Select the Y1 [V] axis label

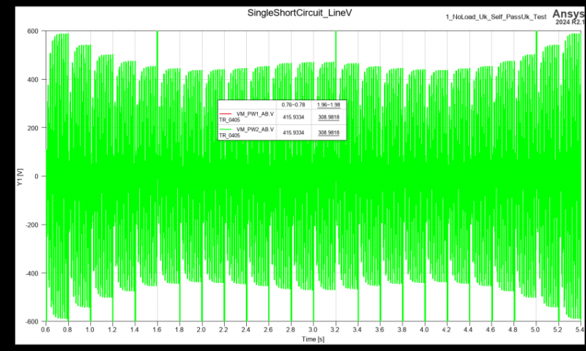[x=20, y=176]
